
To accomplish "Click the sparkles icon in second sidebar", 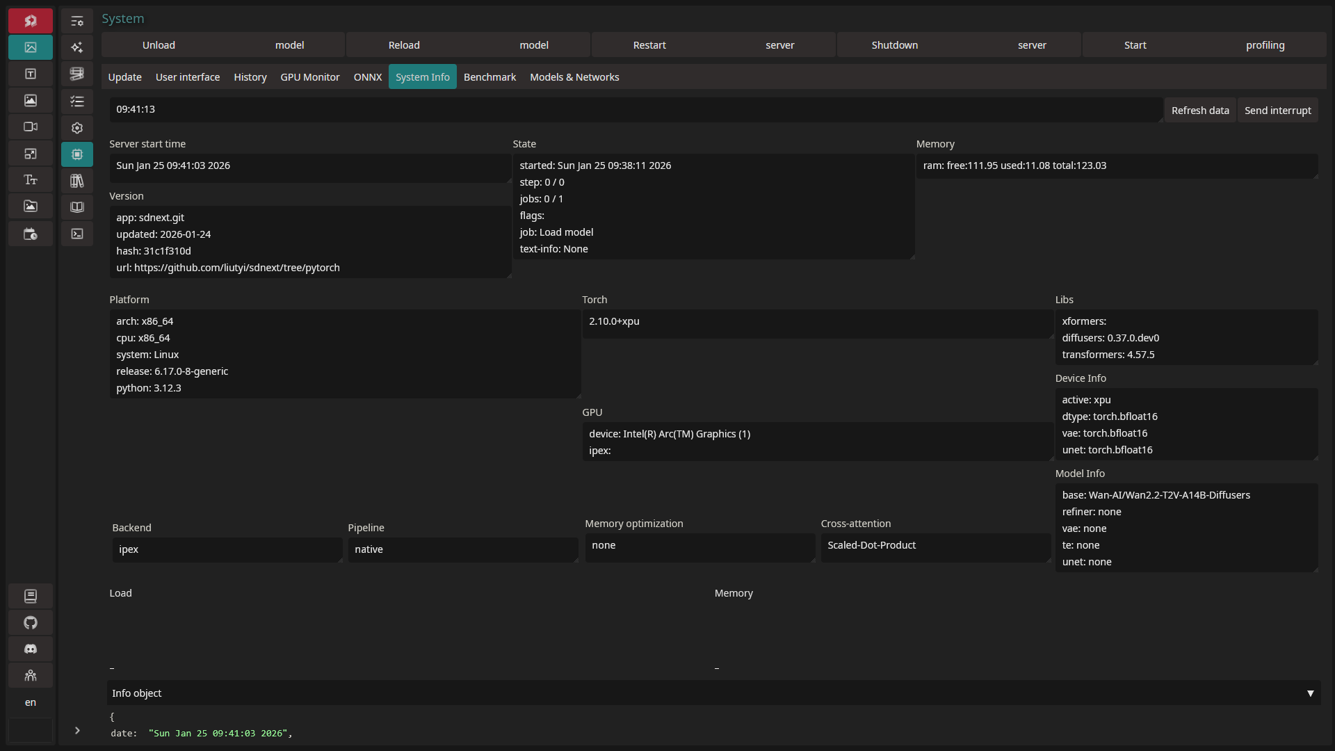I will tap(77, 47).
